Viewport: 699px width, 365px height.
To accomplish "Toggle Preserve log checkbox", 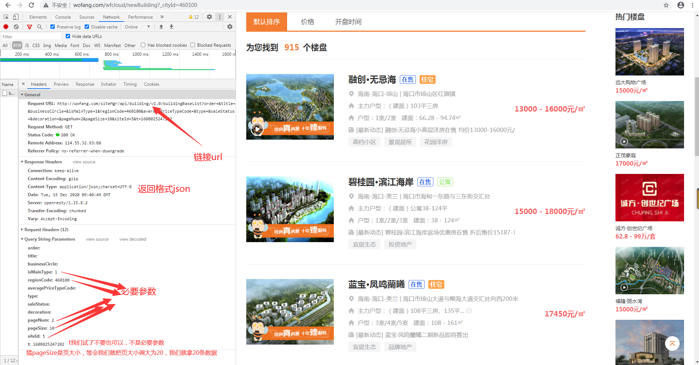I will 53,27.
